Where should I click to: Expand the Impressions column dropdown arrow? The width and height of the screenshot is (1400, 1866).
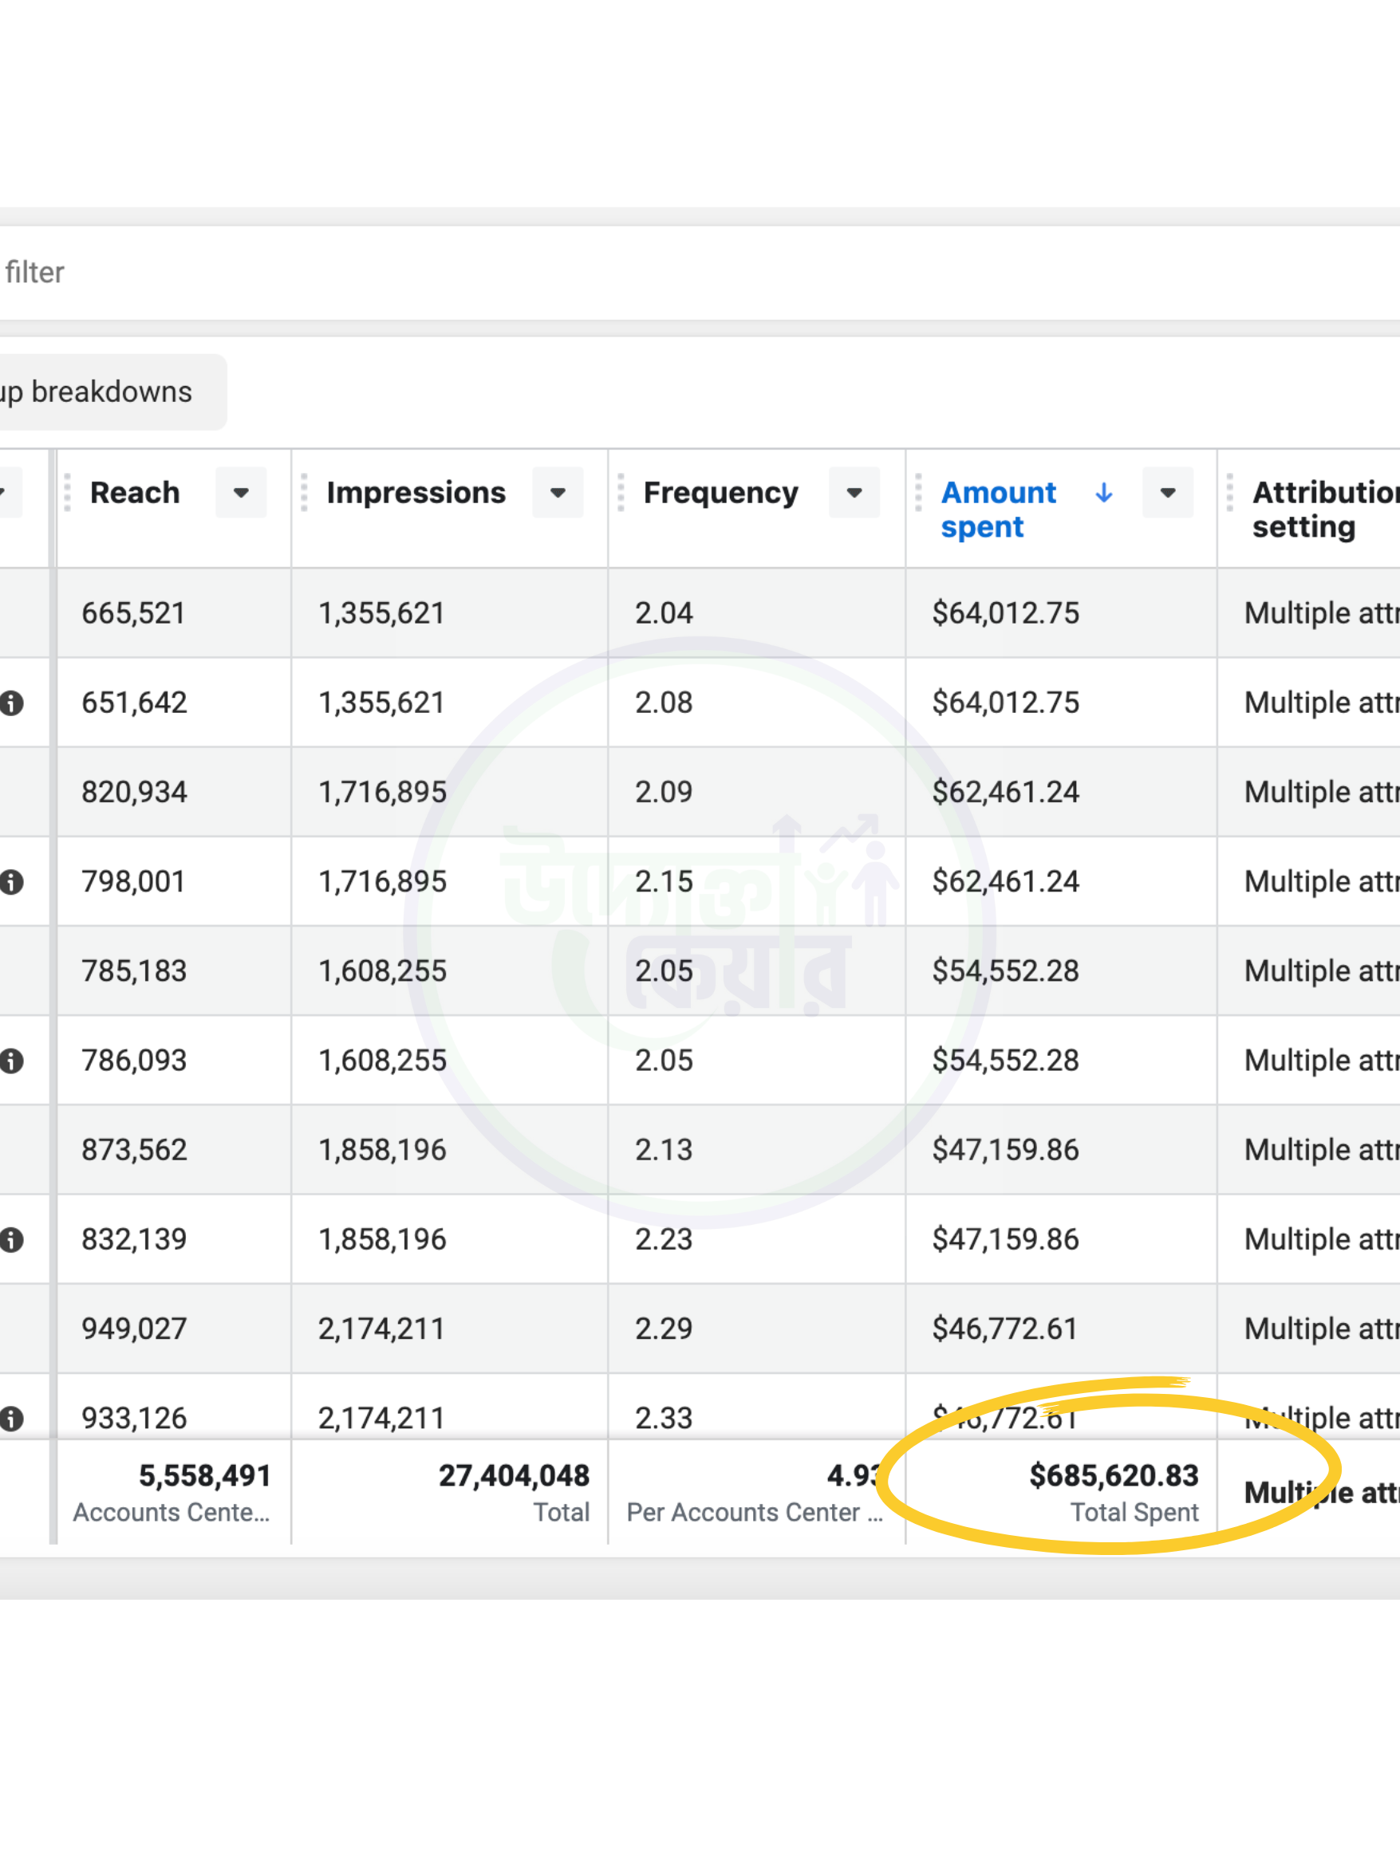pyautogui.click(x=558, y=493)
